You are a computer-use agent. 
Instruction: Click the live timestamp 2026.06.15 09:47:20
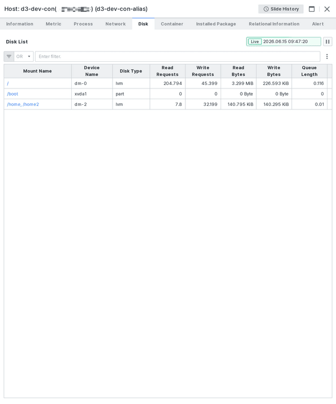point(285,41)
